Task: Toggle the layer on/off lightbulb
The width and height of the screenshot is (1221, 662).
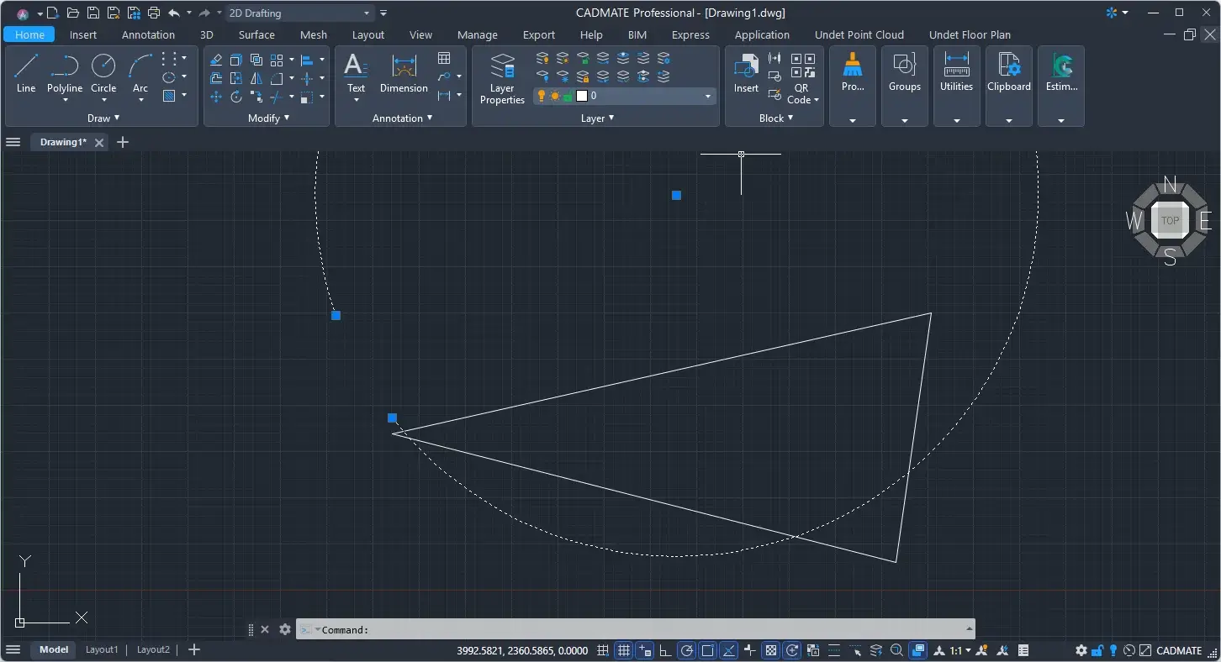Action: click(542, 96)
